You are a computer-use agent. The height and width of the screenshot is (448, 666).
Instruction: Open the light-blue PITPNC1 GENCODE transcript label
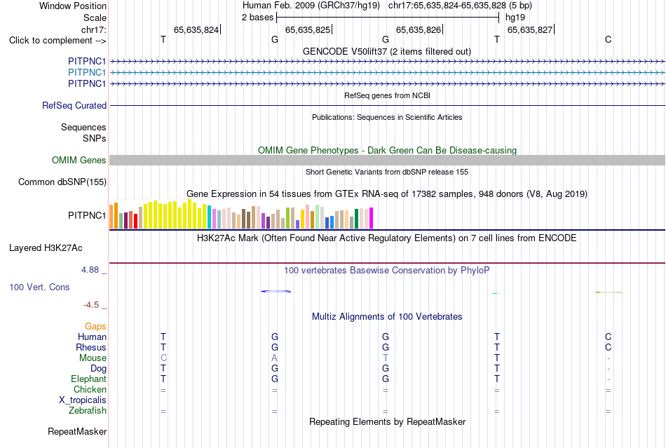[x=87, y=73]
